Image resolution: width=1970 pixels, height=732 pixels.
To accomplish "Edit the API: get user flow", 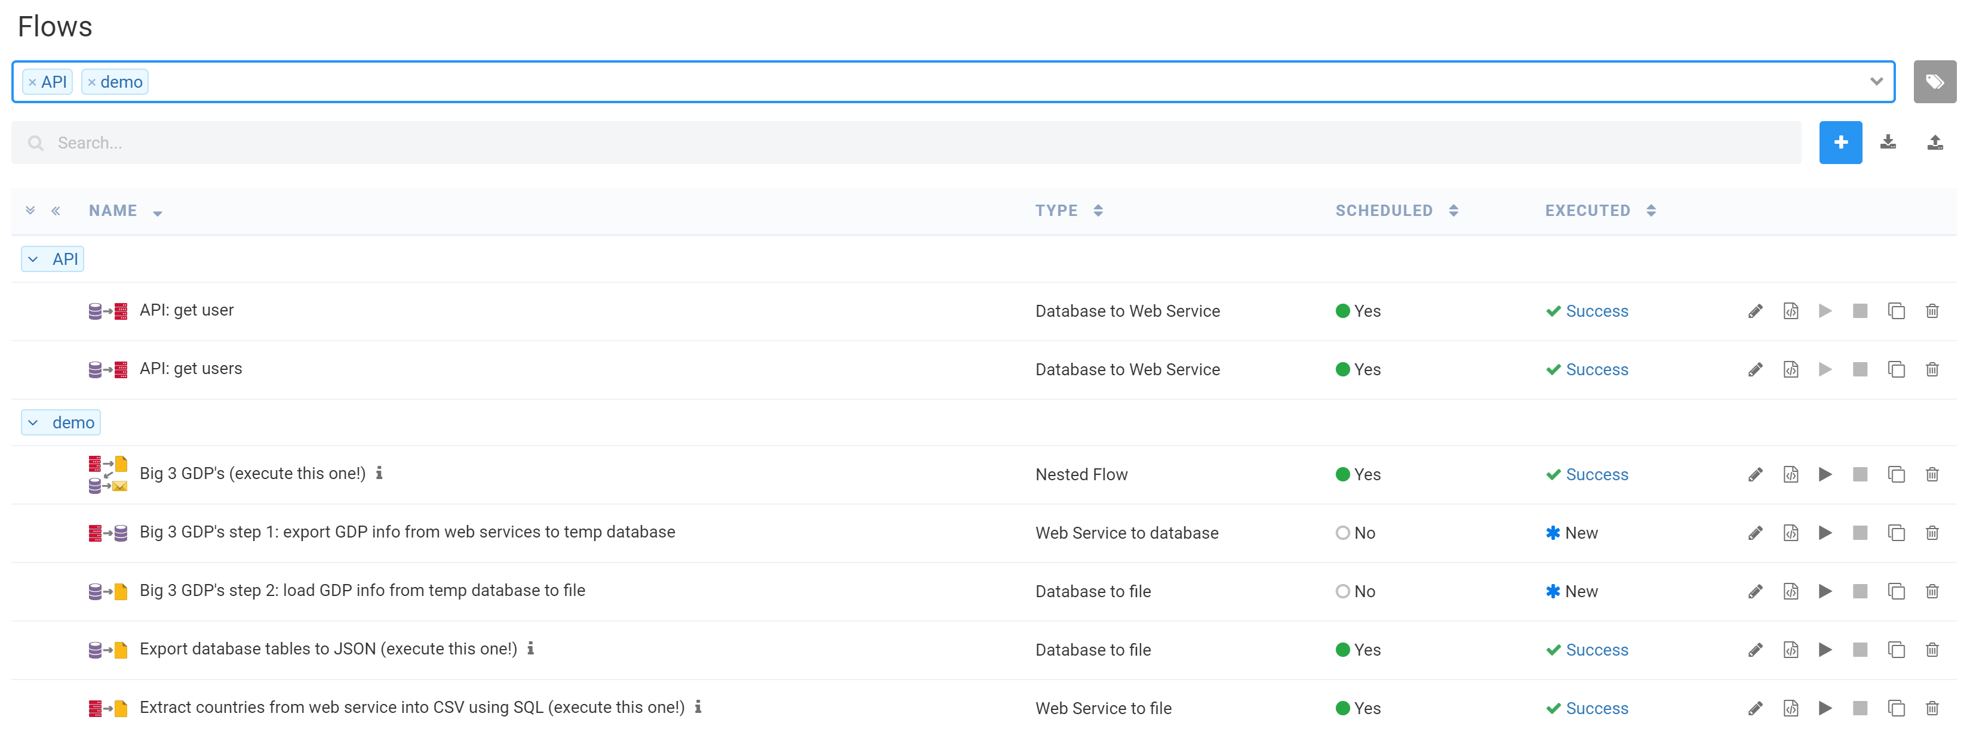I will tap(1755, 311).
